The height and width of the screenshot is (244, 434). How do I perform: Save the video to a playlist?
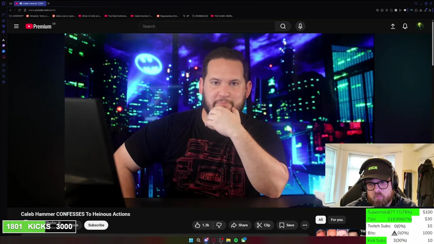(x=287, y=225)
